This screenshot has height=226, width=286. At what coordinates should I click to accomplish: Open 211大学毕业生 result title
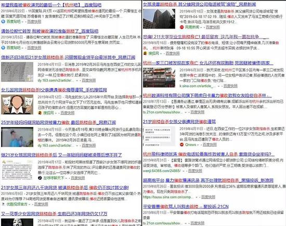206,37
